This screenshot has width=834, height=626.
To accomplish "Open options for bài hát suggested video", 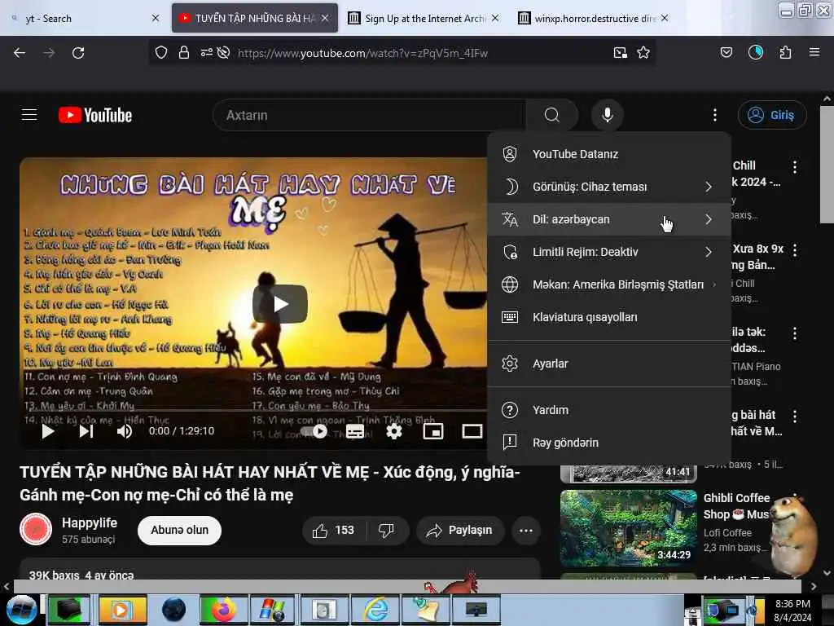I will coord(795,417).
